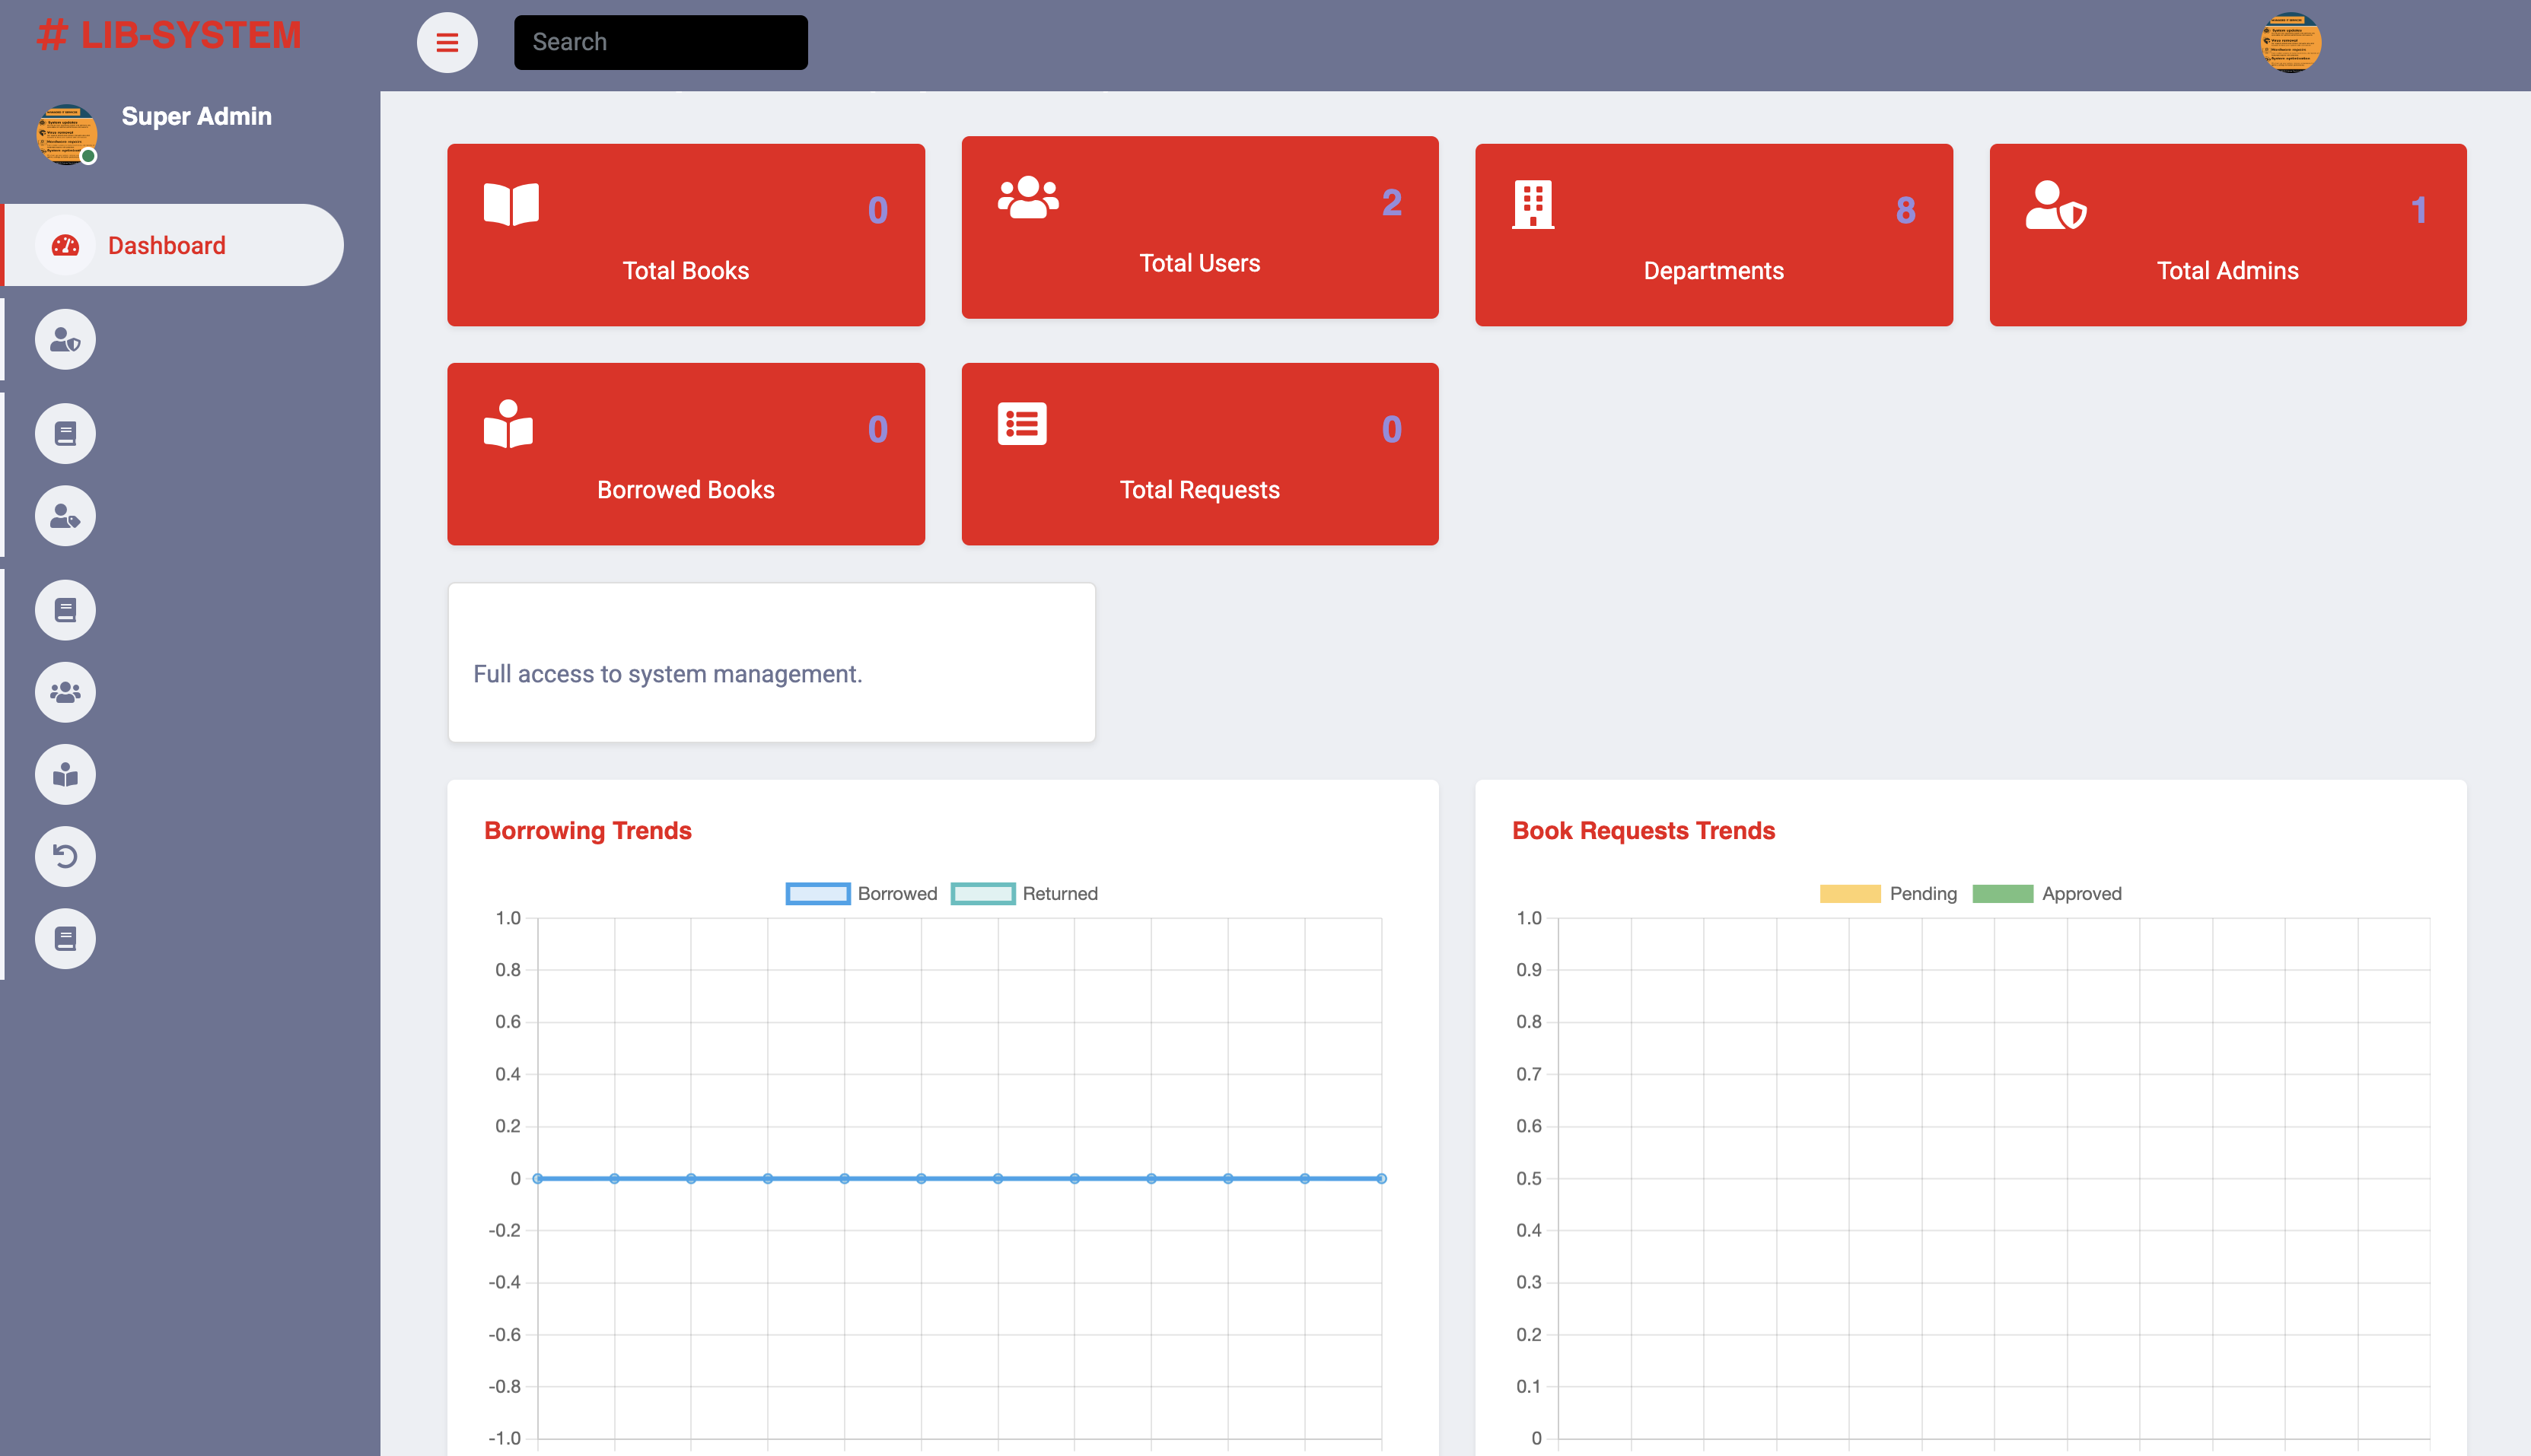The image size is (2531, 1456).
Task: Click the reader icon on Borrowed Books card
Action: coord(508,424)
